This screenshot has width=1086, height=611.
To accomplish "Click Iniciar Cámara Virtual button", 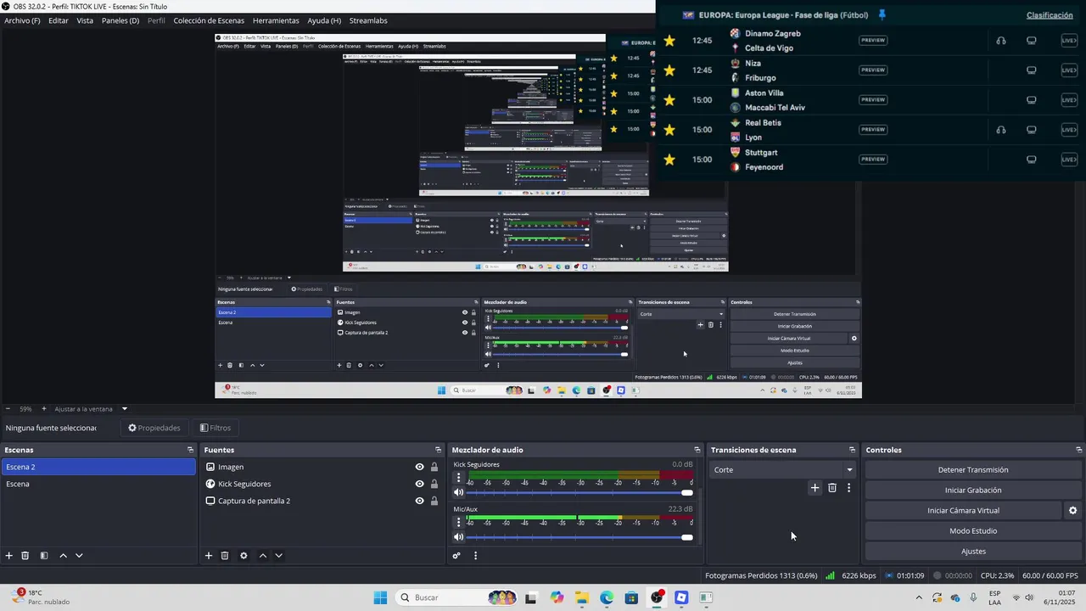I will point(963,511).
